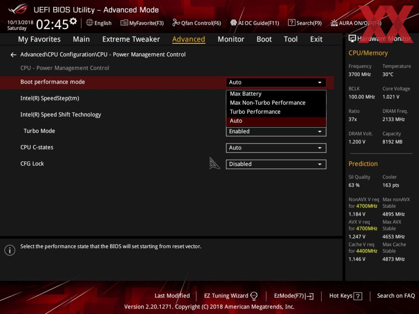Click the 02:45 clock display

pyautogui.click(x=52, y=24)
